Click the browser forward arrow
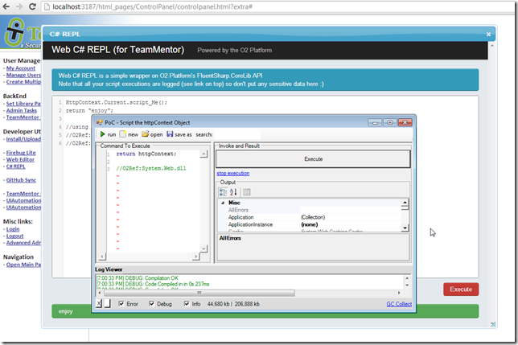This screenshot has width=518, height=345. click(19, 6)
